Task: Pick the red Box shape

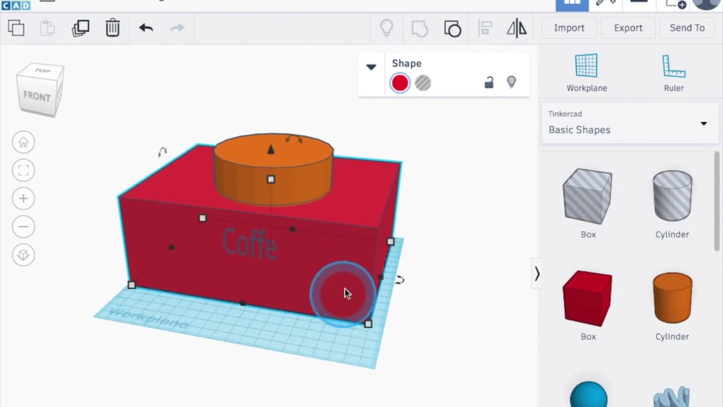Action: coord(587,298)
